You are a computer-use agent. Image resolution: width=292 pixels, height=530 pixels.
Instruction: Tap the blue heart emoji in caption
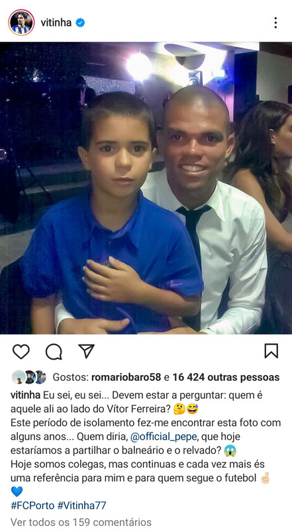[17, 491]
